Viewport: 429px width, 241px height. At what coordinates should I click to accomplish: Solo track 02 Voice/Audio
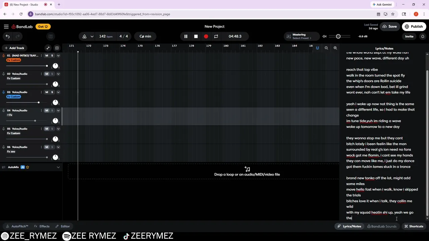[x=52, y=74]
